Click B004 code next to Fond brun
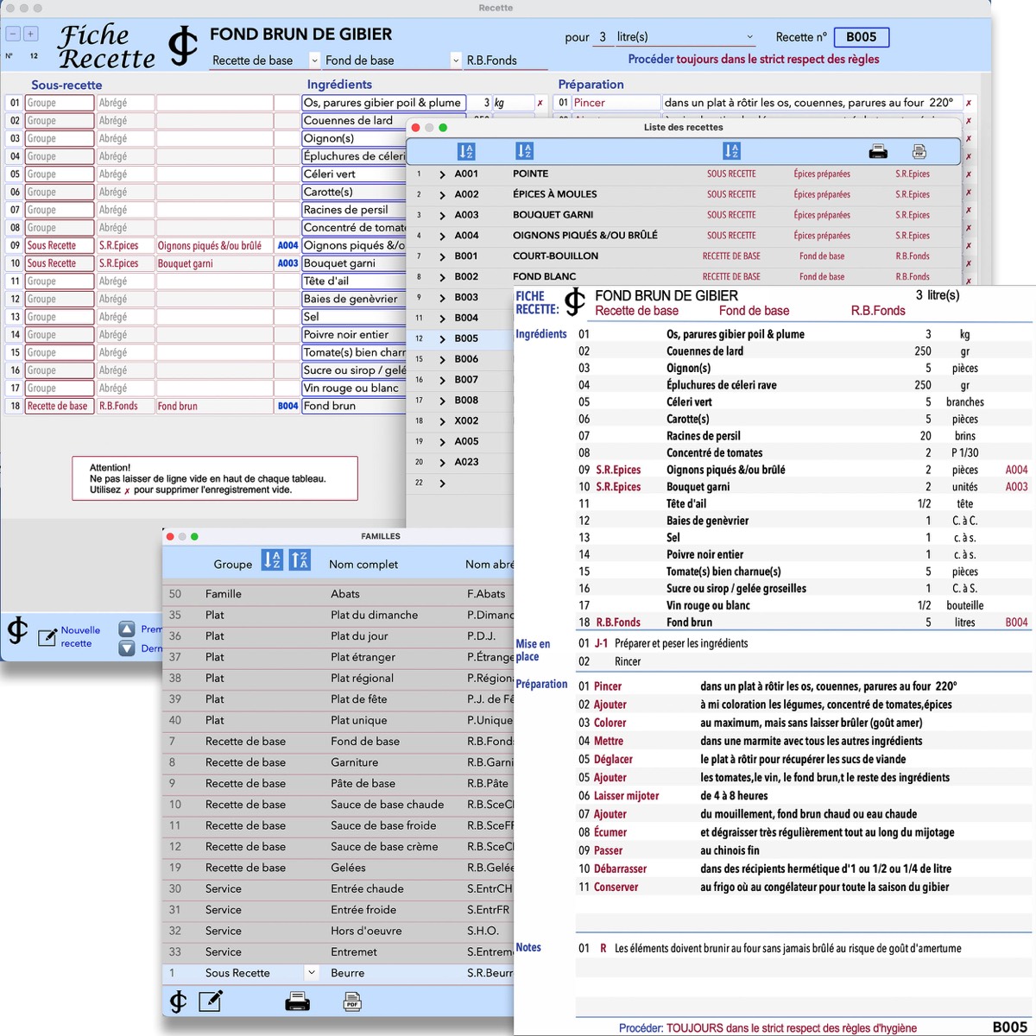 (x=287, y=406)
